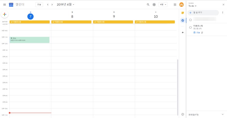Viewport: 227px width, 118px height.
Task: Mark the 티몬포스팅 task complete
Action: click(190, 27)
